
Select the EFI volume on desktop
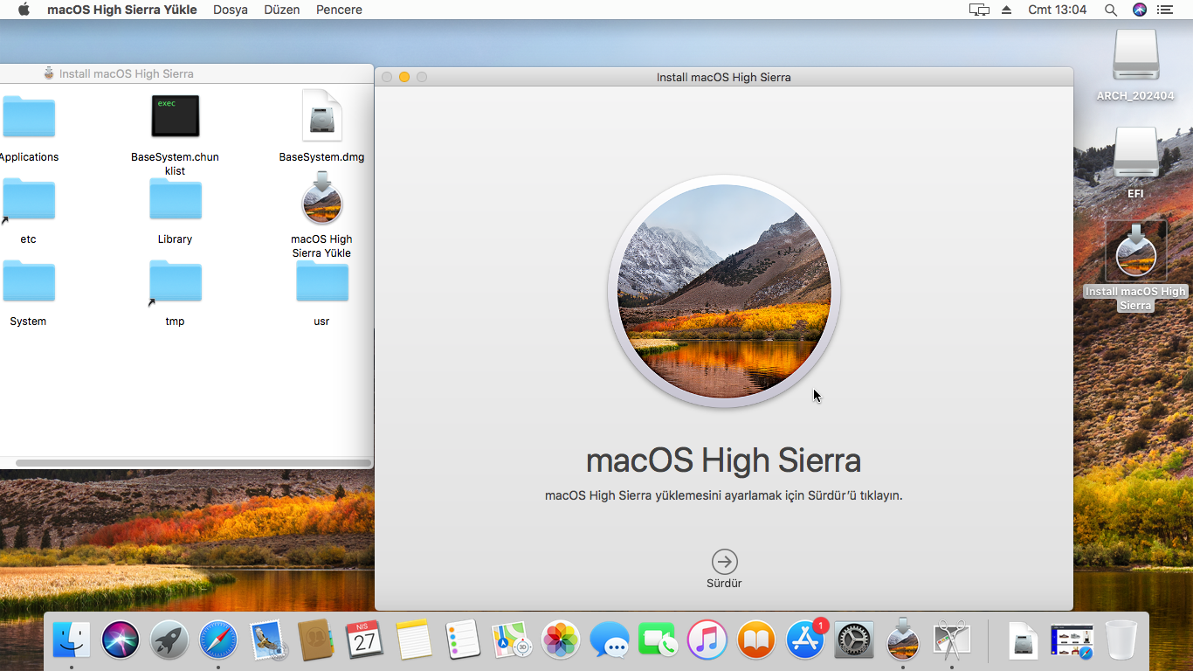(x=1135, y=153)
